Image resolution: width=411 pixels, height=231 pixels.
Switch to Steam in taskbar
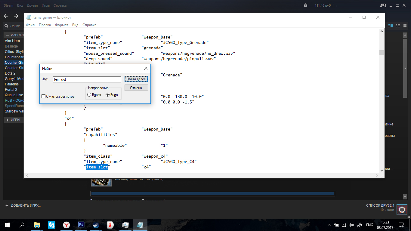tap(96, 225)
